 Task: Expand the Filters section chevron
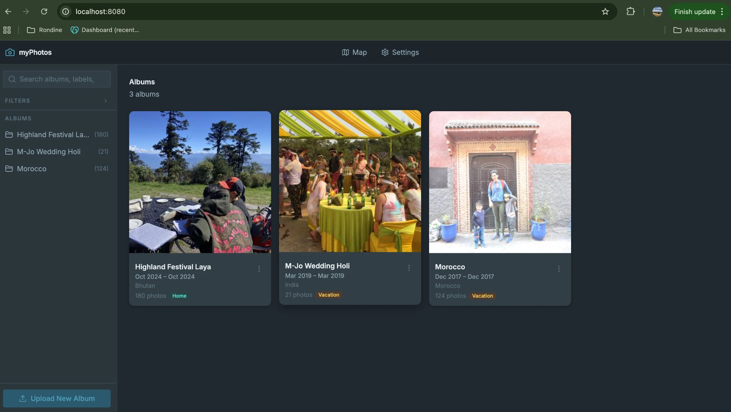click(105, 101)
